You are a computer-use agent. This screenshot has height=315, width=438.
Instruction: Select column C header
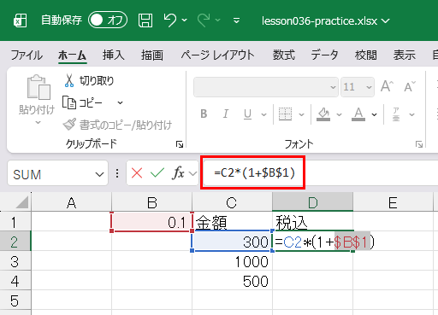[232, 202]
